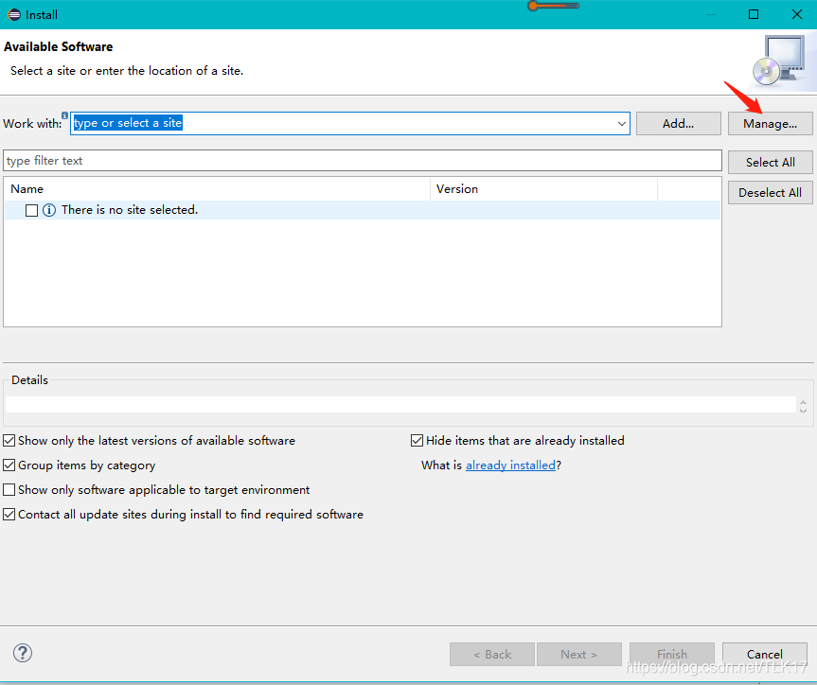
Task: Toggle Show only the latest versions checkbox
Action: click(9, 441)
